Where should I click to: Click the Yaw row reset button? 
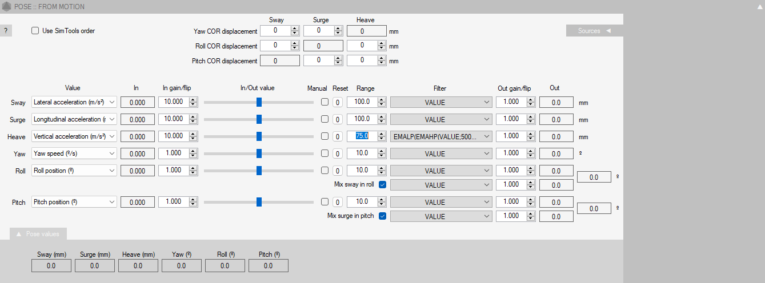click(x=338, y=154)
